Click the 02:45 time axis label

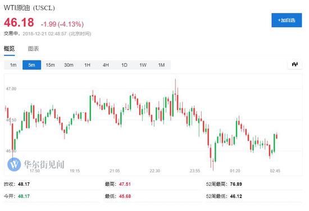click(x=275, y=171)
